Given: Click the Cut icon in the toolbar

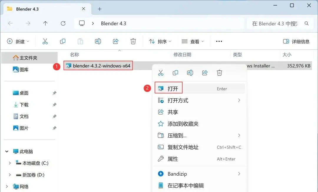Looking at the screenshot, I should point(45,41).
